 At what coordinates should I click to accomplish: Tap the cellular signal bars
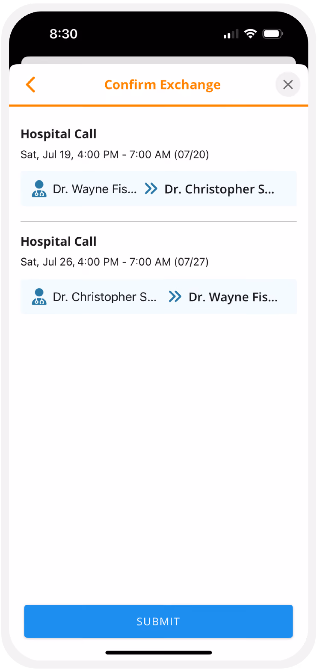231,34
